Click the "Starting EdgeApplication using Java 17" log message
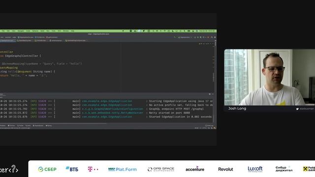The width and height of the screenshot is (315, 177). coord(181,101)
